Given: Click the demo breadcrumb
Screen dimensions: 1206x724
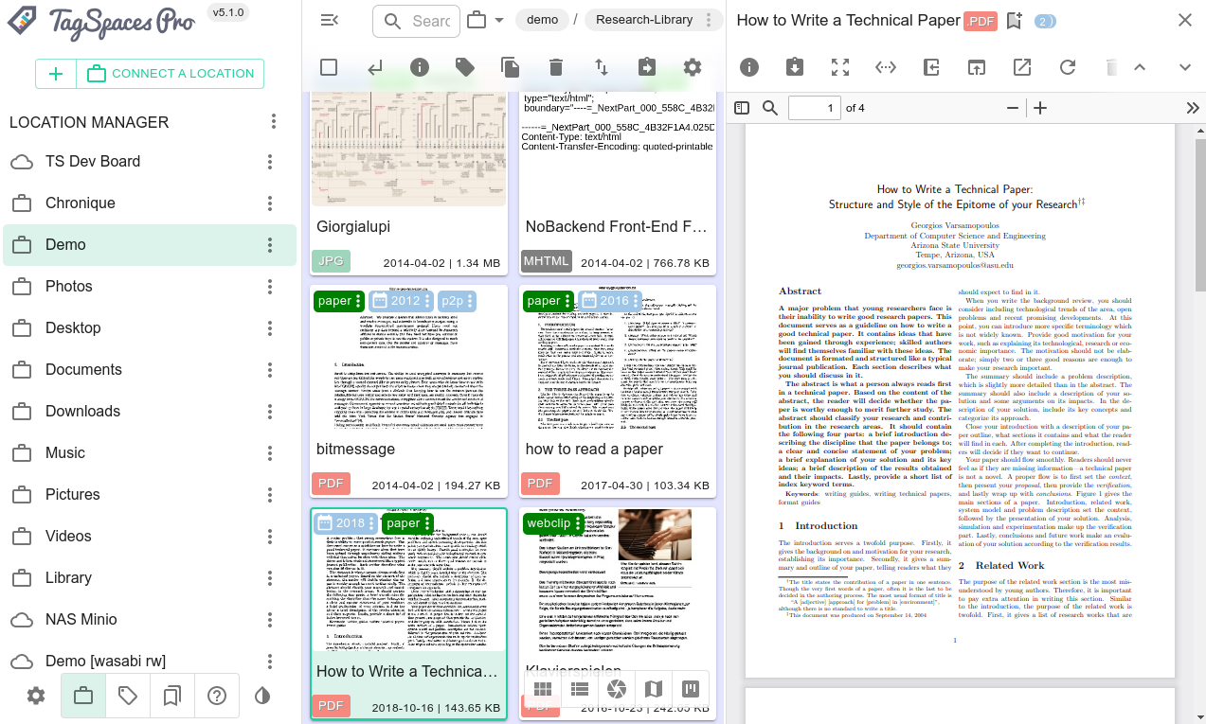Looking at the screenshot, I should 542,20.
